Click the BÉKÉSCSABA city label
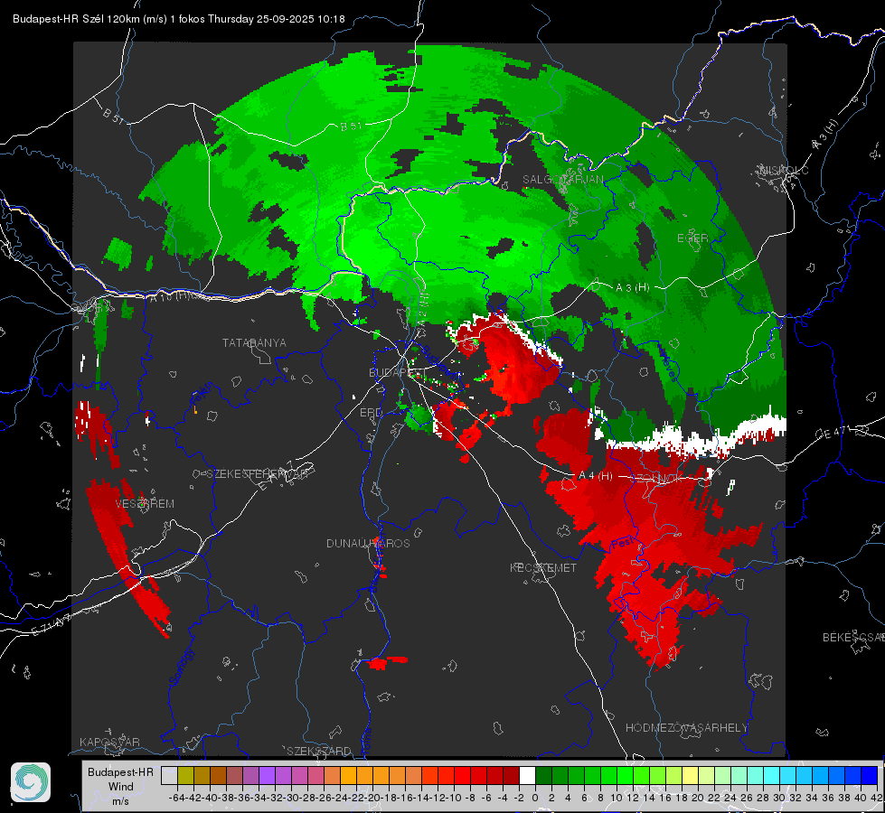 [x=853, y=637]
